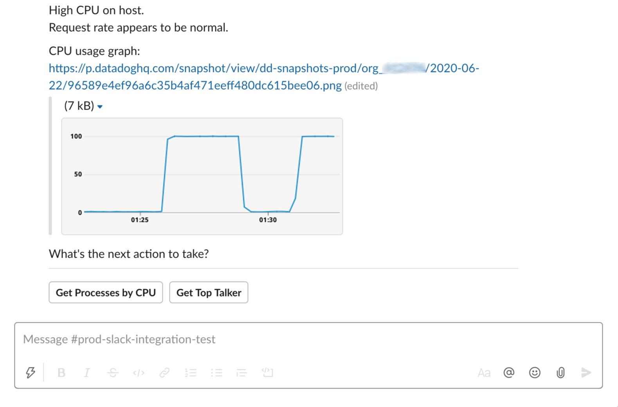Insert a hyperlink via link icon
This screenshot has height=407, width=618.
[x=164, y=373]
